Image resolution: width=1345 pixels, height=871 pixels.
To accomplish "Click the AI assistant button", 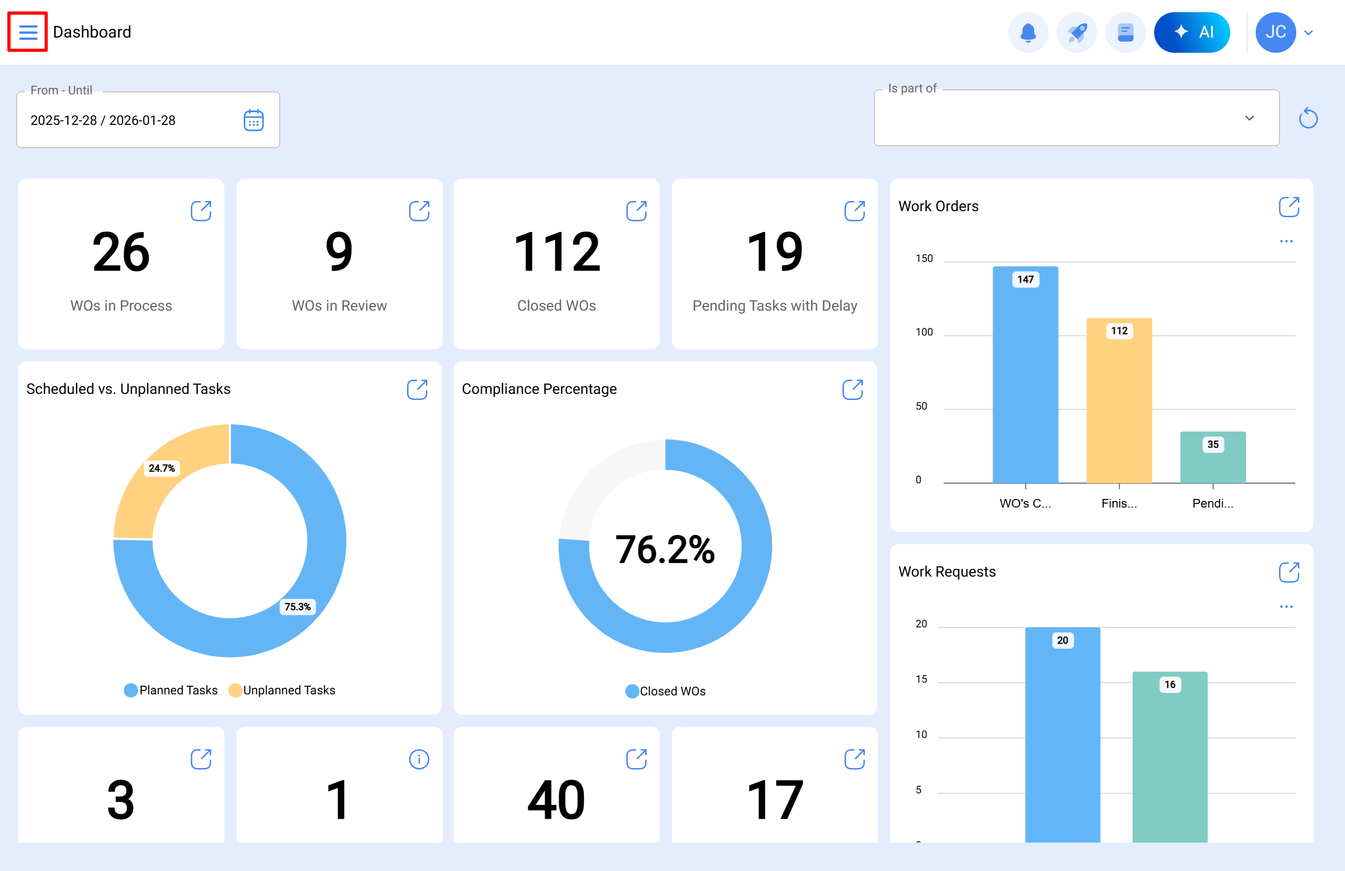I will 1191,32.
